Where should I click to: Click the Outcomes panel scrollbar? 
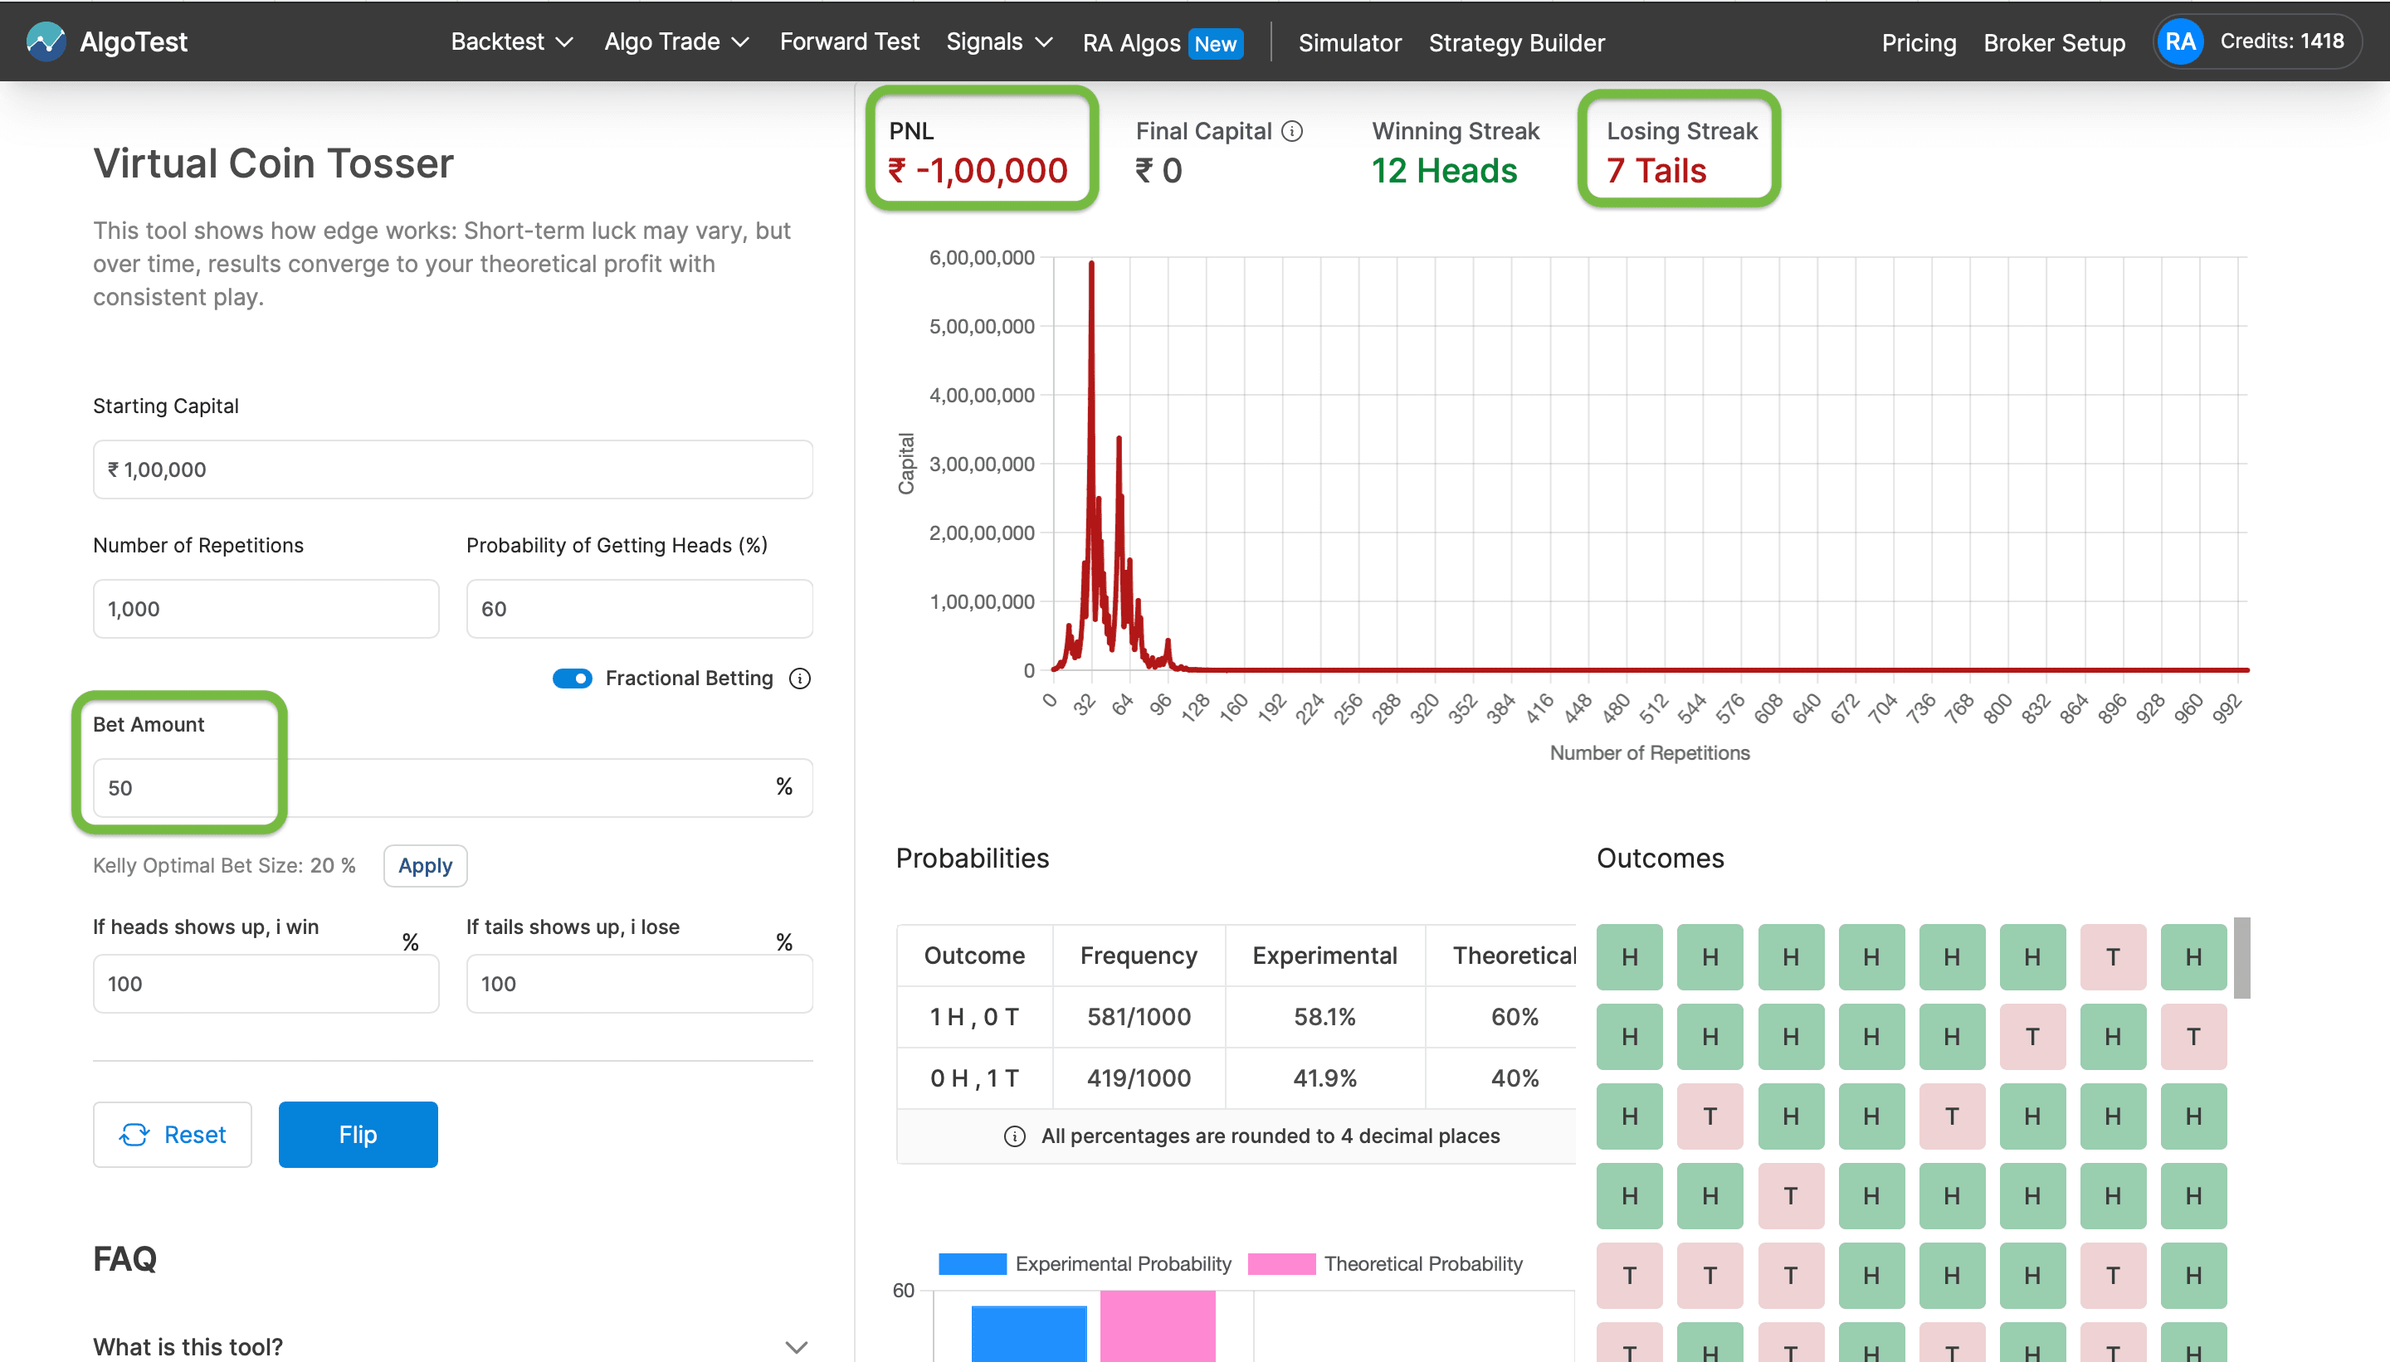point(2241,958)
